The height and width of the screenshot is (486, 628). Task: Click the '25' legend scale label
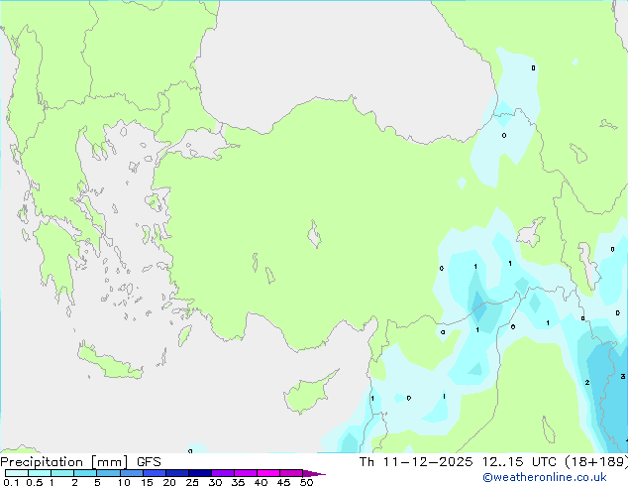pyautogui.click(x=192, y=482)
